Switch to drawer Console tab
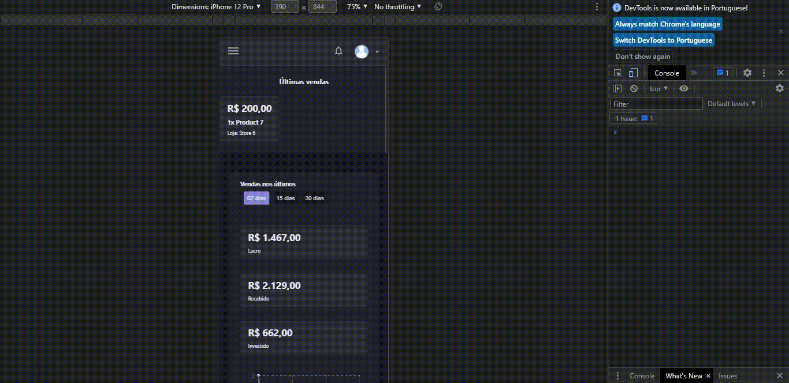 pos(642,376)
